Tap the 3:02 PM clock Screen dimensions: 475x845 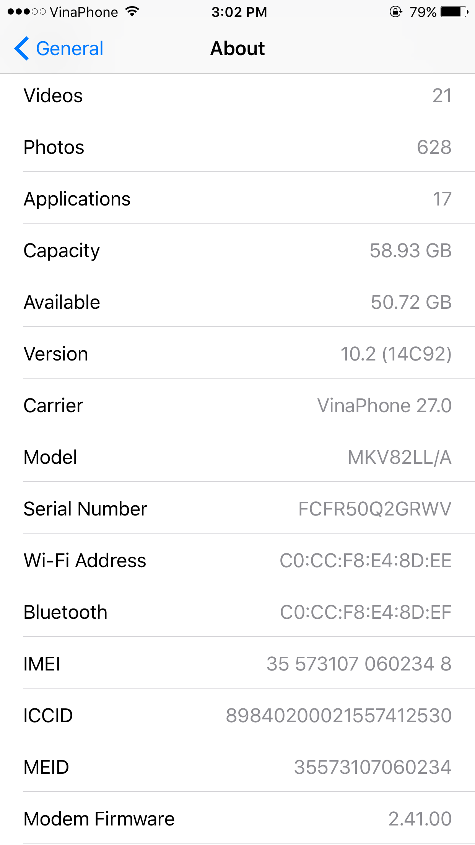click(x=239, y=12)
